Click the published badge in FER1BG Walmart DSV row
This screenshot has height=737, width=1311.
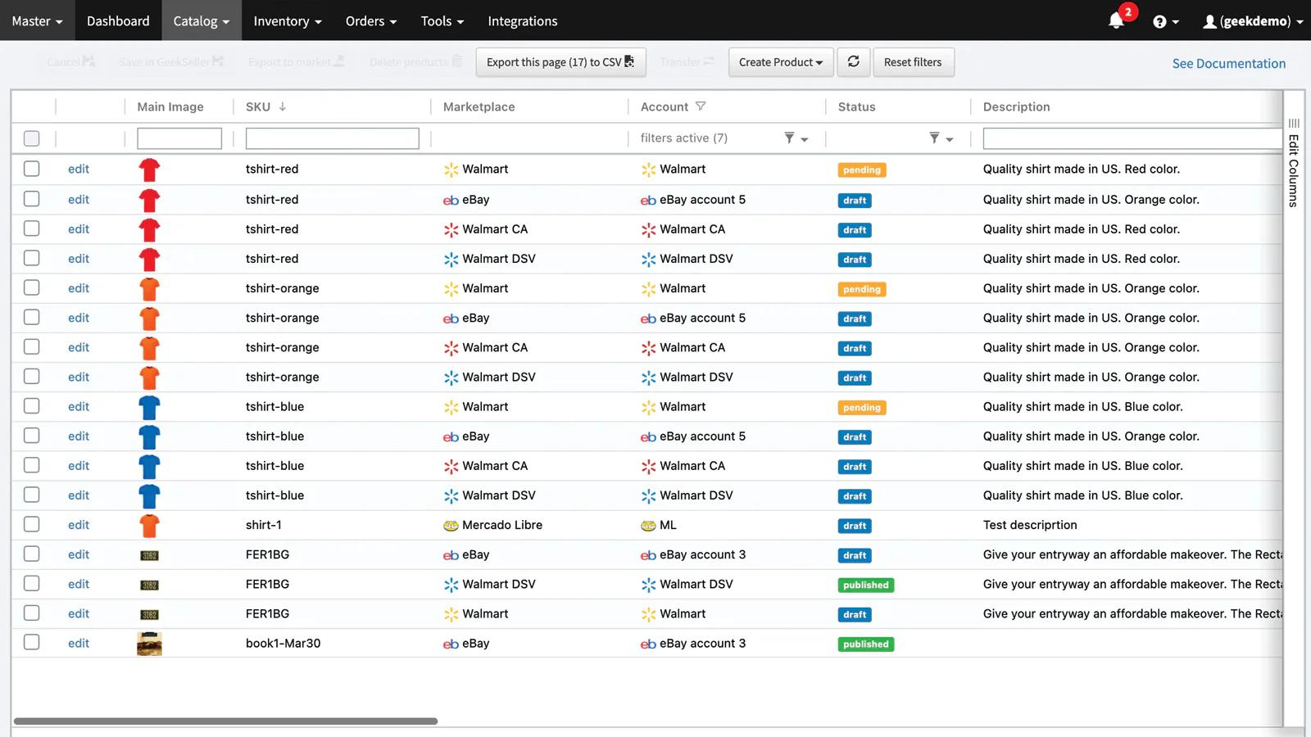[866, 585]
